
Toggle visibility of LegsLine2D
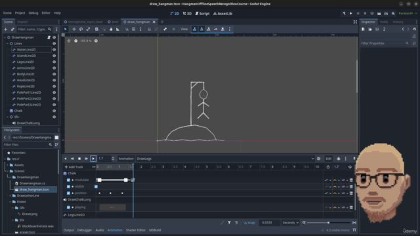click(54, 62)
